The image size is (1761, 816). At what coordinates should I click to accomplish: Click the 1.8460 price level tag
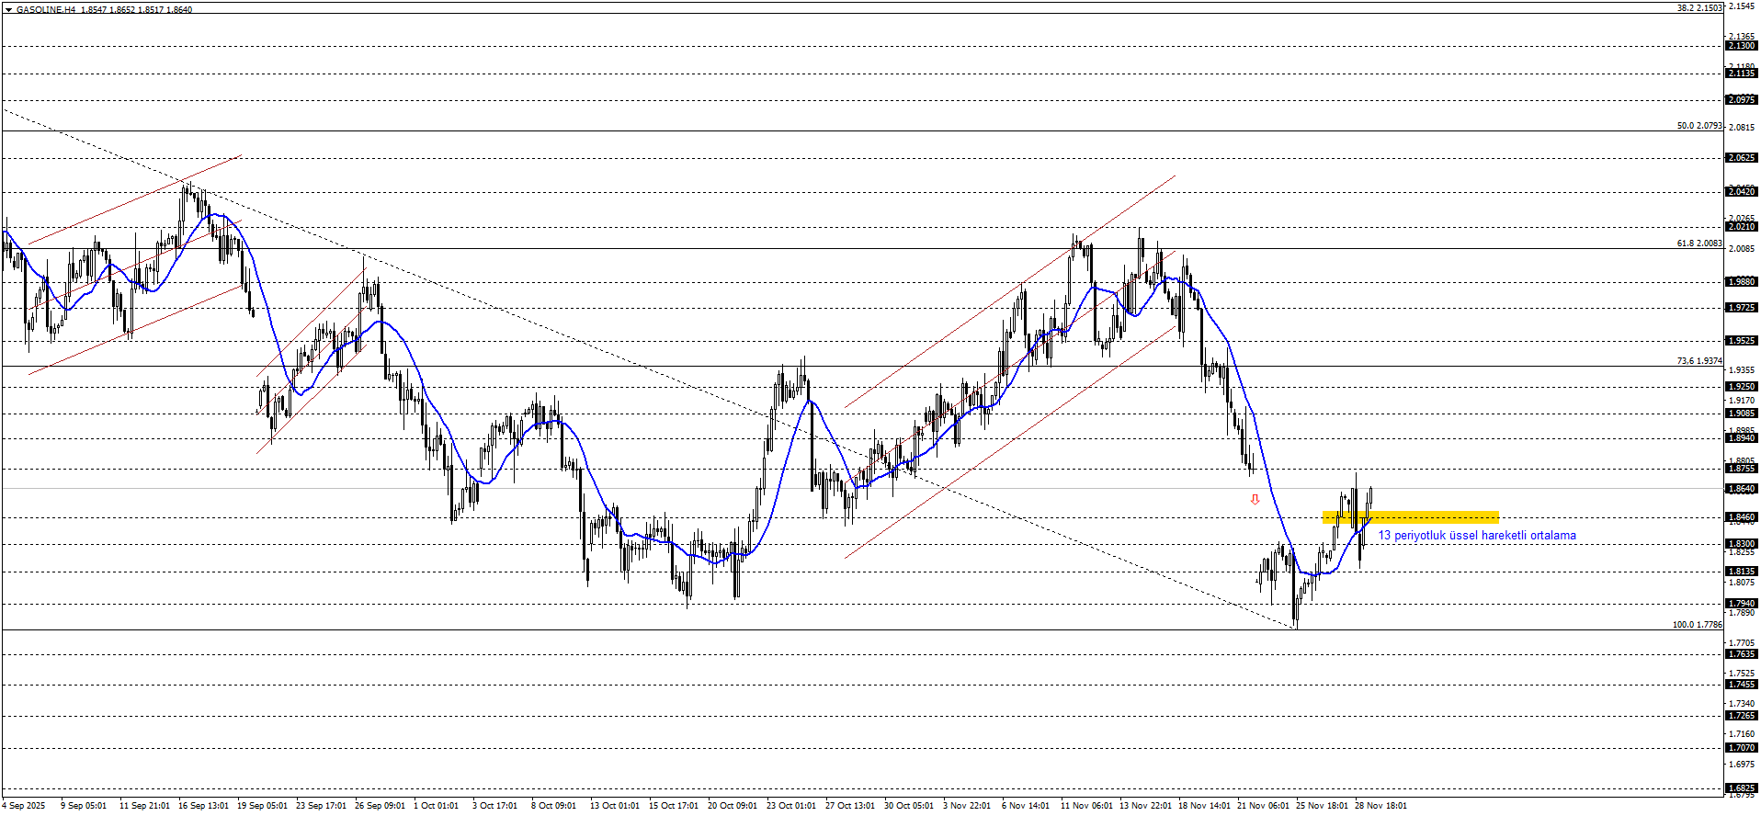[x=1742, y=517]
